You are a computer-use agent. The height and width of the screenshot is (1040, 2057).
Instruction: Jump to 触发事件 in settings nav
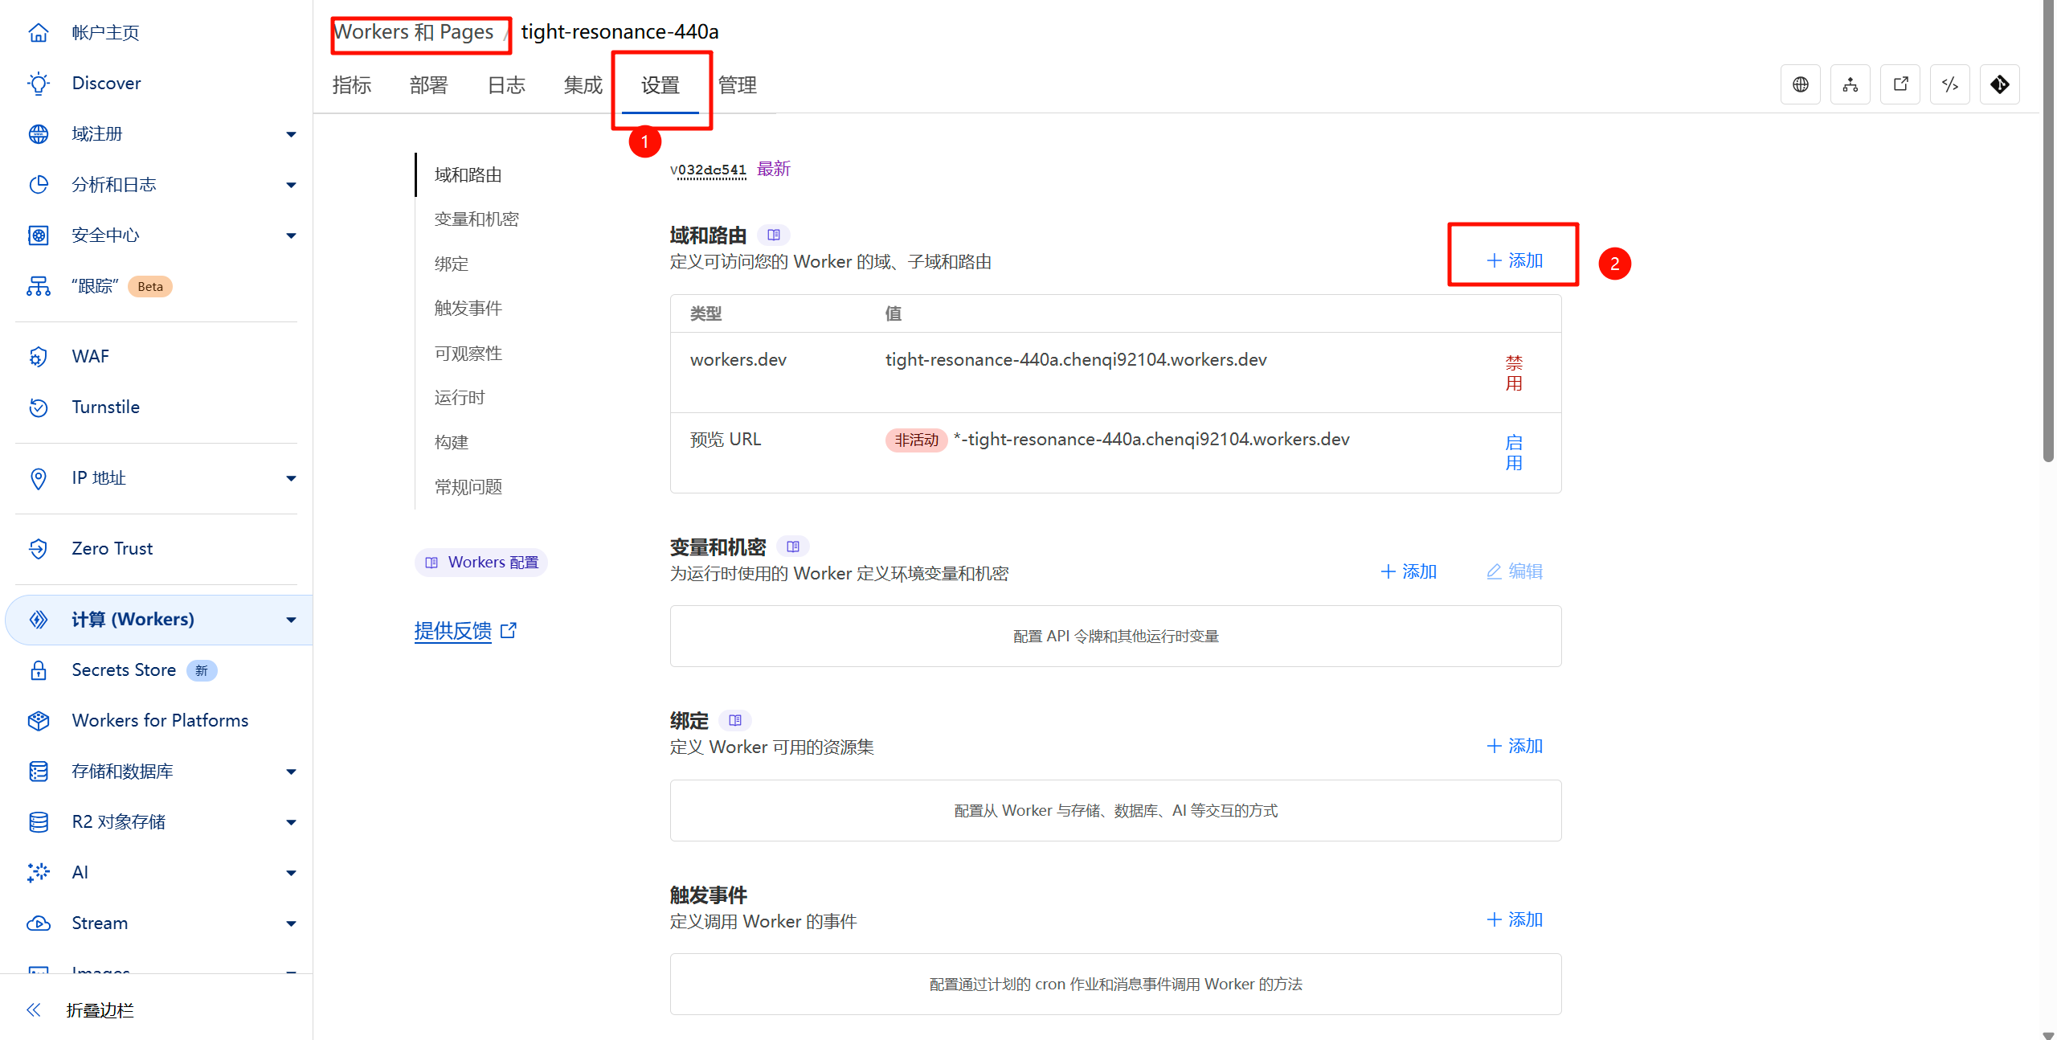[468, 309]
